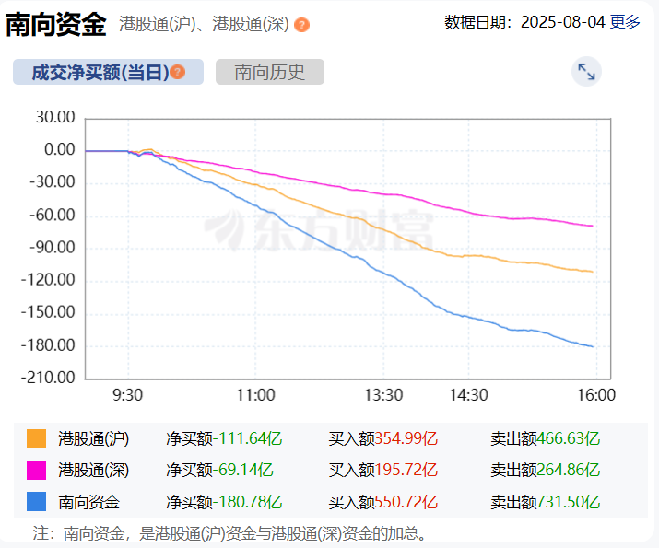Screen dimensions: 659x548
Task: Click the -120.00 y-axis label
Action: pyautogui.click(x=48, y=280)
